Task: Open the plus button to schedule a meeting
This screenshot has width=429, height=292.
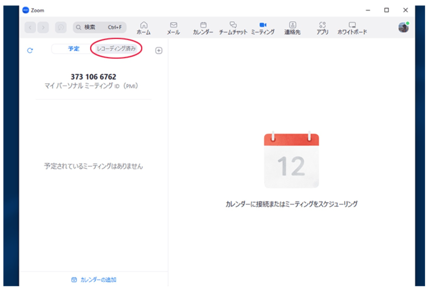Action: point(159,51)
